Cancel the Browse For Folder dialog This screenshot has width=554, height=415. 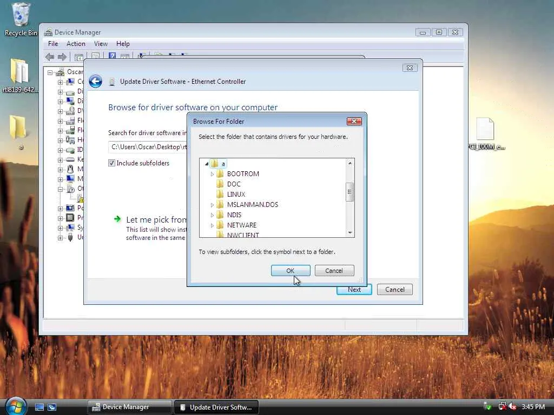tap(334, 271)
